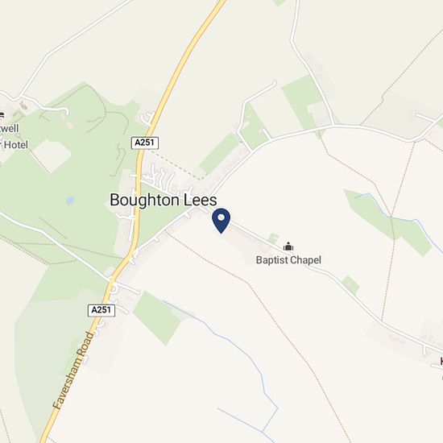Select tall green field north of curved road

click(x=302, y=101)
